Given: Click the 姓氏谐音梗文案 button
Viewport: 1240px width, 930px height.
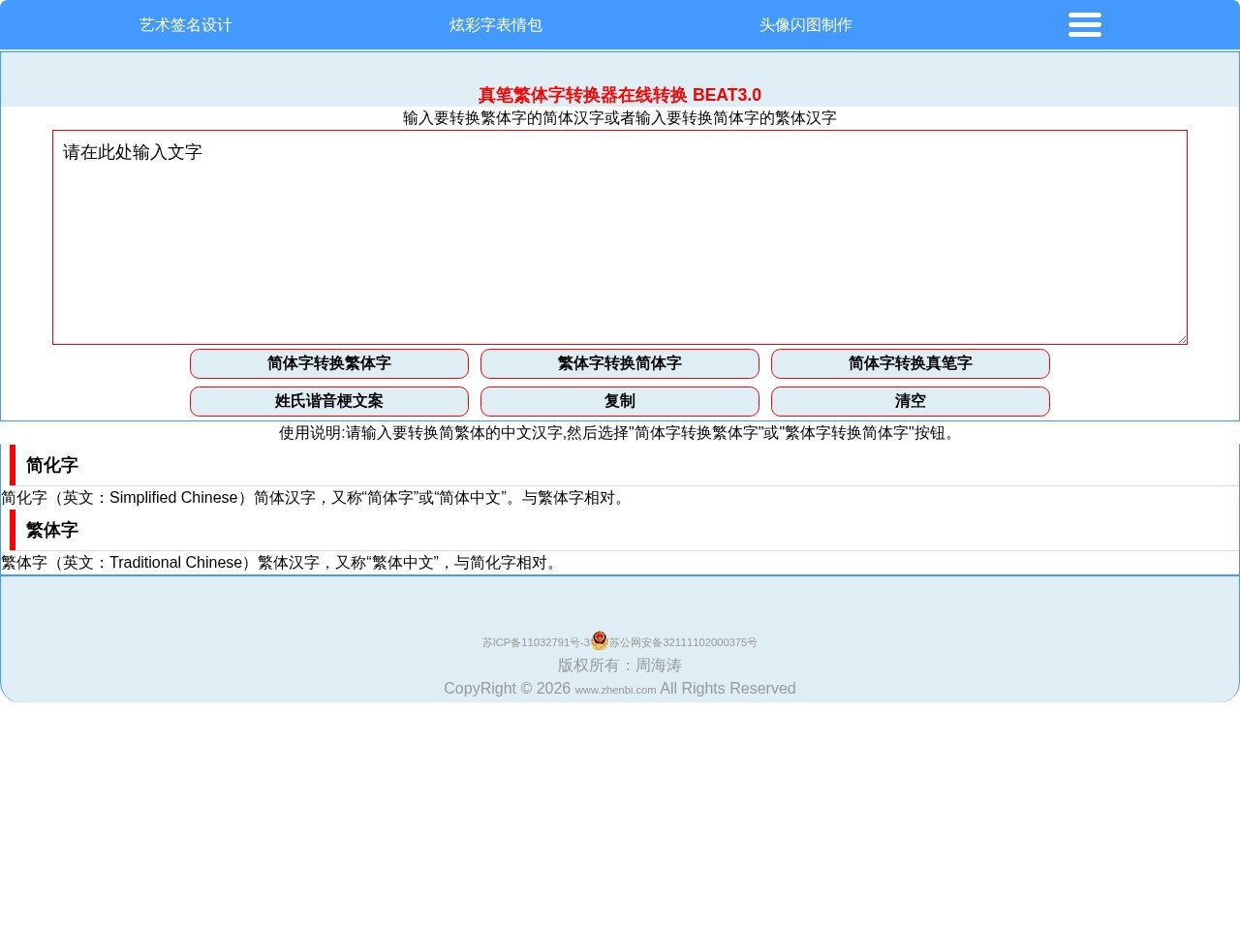Looking at the screenshot, I should (x=328, y=401).
